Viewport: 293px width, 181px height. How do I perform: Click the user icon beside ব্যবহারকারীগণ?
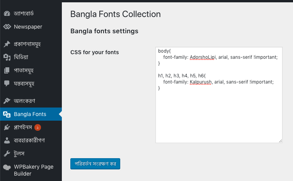coord(7,140)
